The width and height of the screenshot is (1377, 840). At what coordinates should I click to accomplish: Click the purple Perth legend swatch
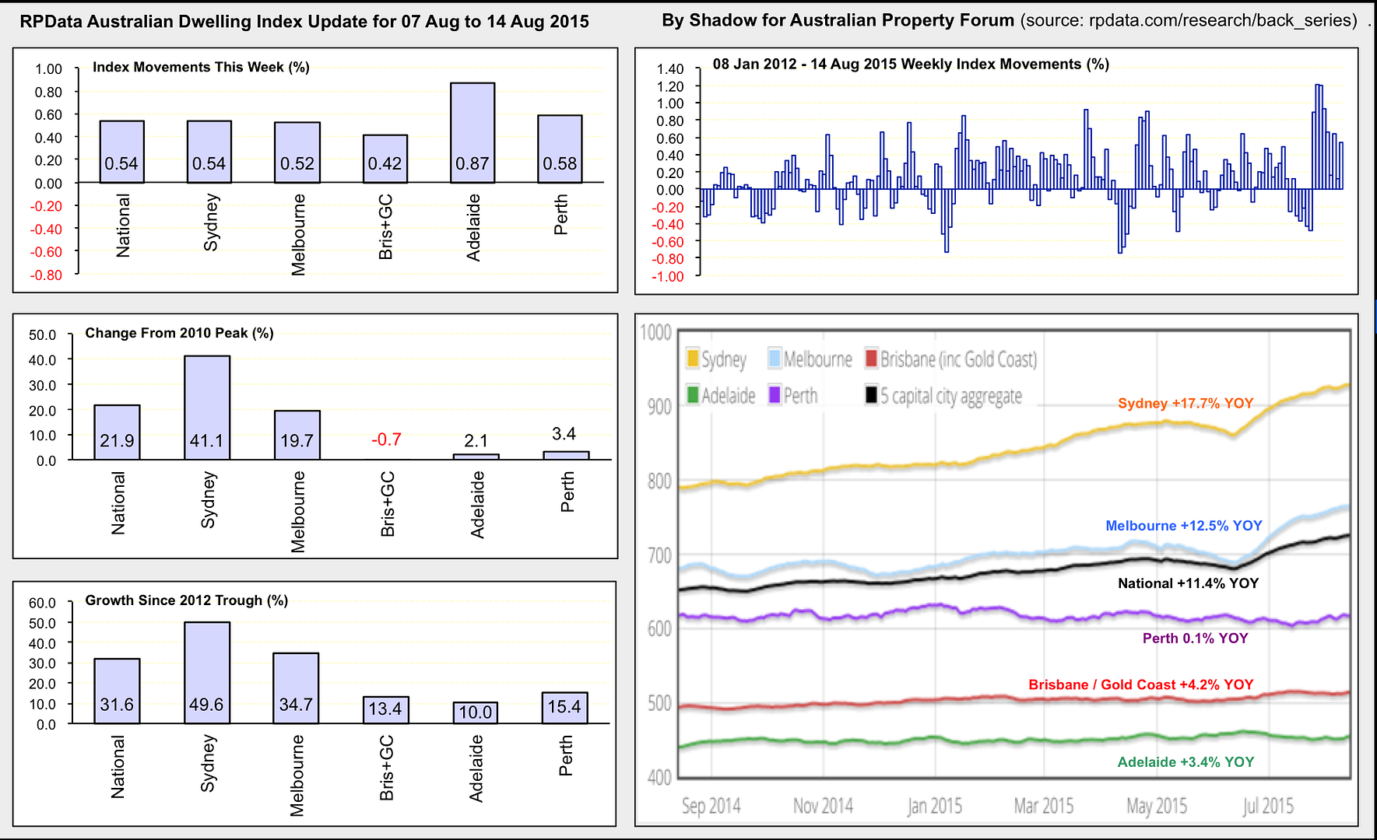[x=775, y=395]
